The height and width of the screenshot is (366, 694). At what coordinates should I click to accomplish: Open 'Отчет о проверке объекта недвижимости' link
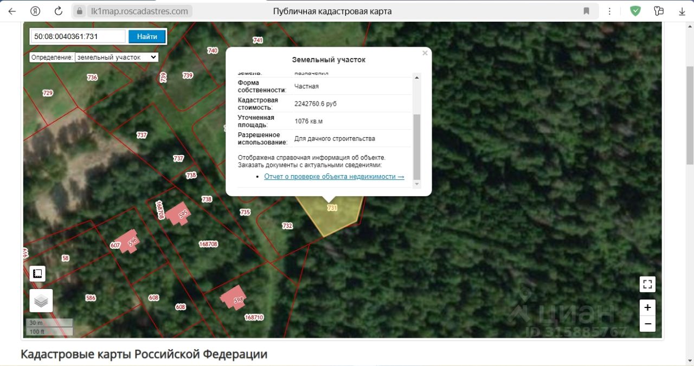click(334, 177)
